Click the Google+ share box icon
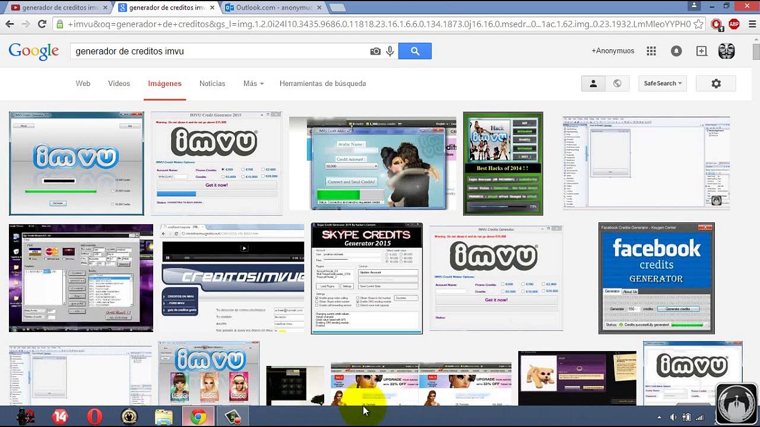Viewport: 760px width, 427px height. coord(702,51)
